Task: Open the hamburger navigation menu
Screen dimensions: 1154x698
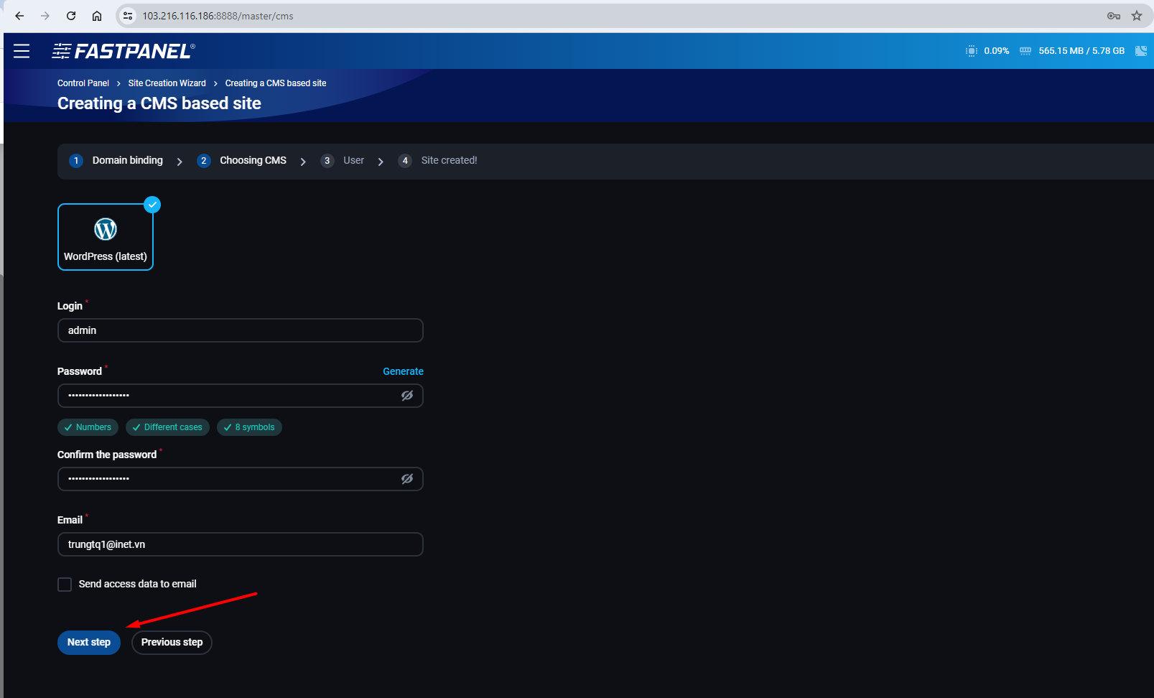Action: (x=22, y=51)
